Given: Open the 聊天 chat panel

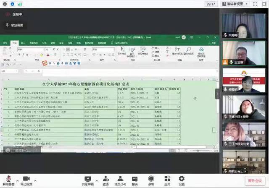Looking at the screenshot, I should 134,181.
